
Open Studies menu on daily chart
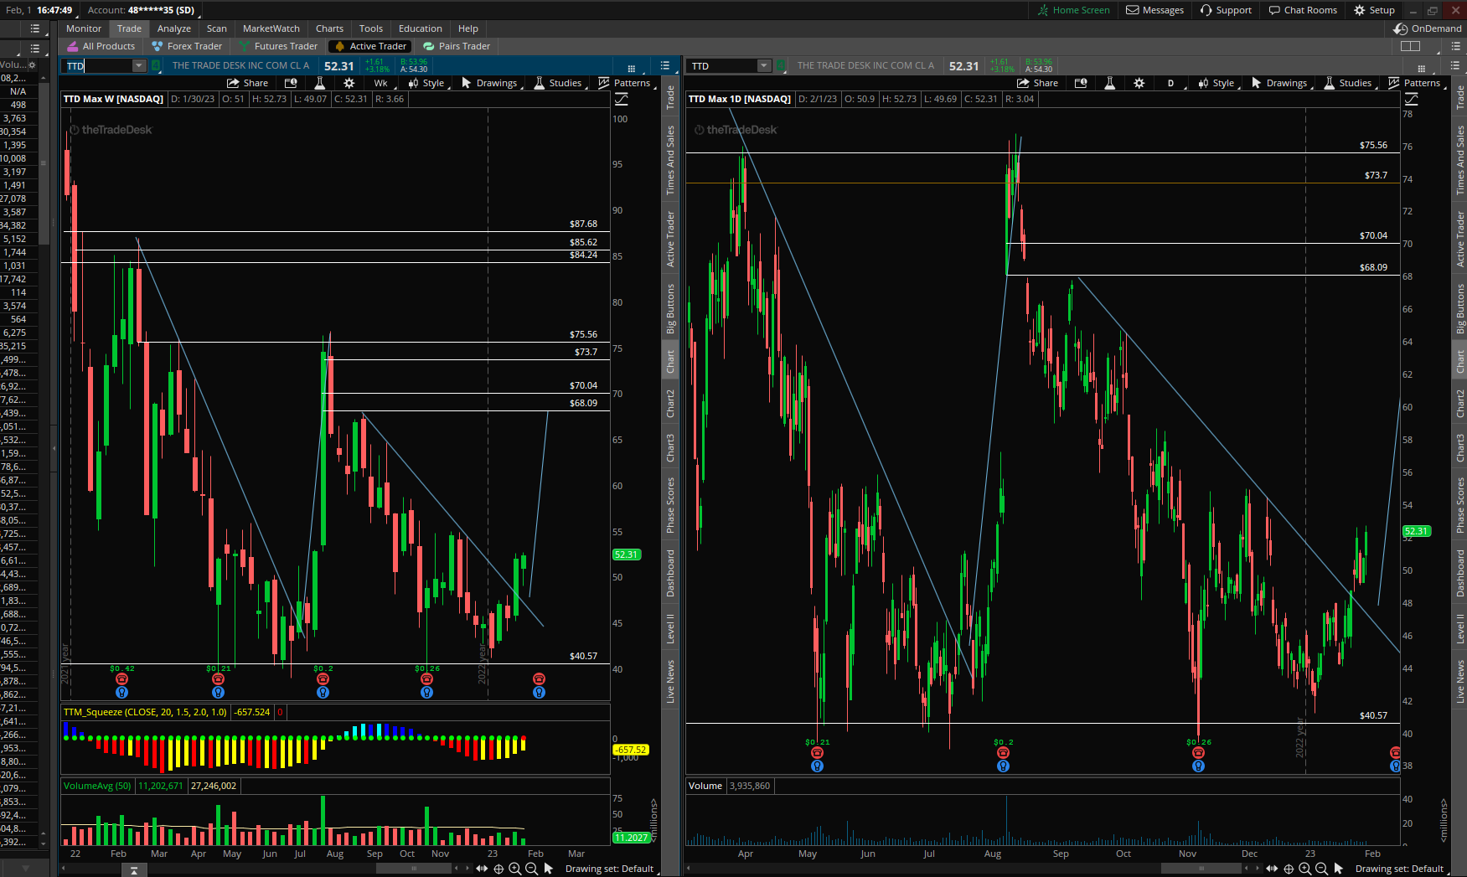1349,83
